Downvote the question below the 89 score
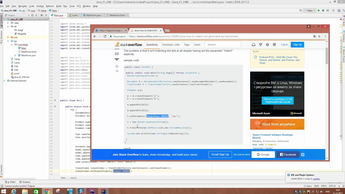345x194 pixels. [117, 59]
